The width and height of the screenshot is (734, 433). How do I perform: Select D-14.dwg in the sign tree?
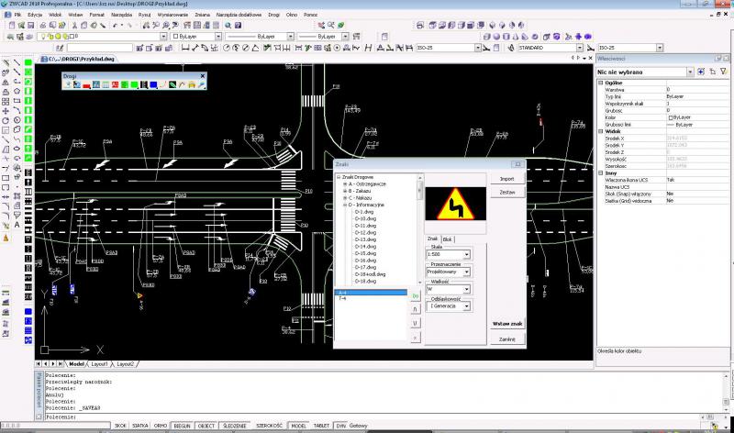point(365,246)
